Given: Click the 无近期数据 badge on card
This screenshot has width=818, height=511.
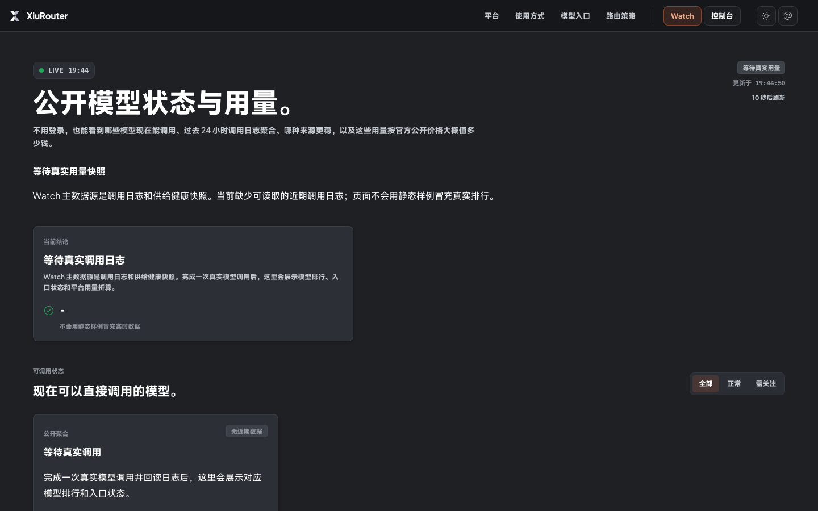Looking at the screenshot, I should [247, 432].
